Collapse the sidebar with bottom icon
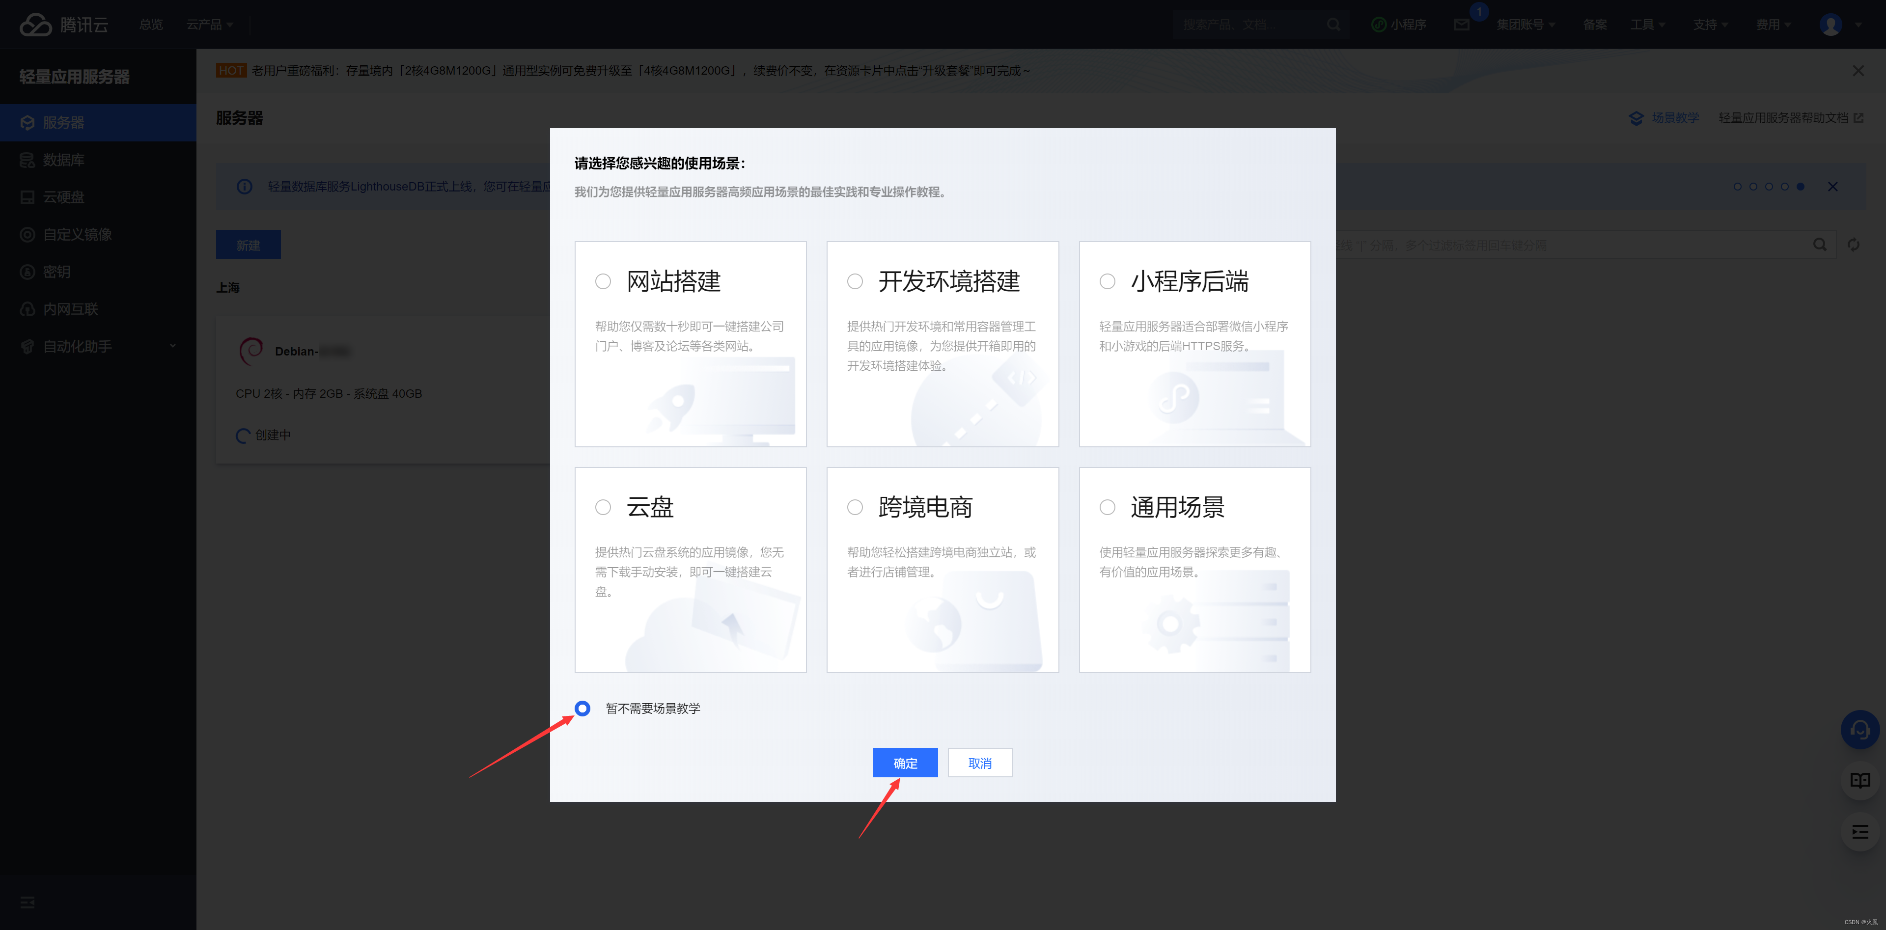The height and width of the screenshot is (930, 1886). 28,902
